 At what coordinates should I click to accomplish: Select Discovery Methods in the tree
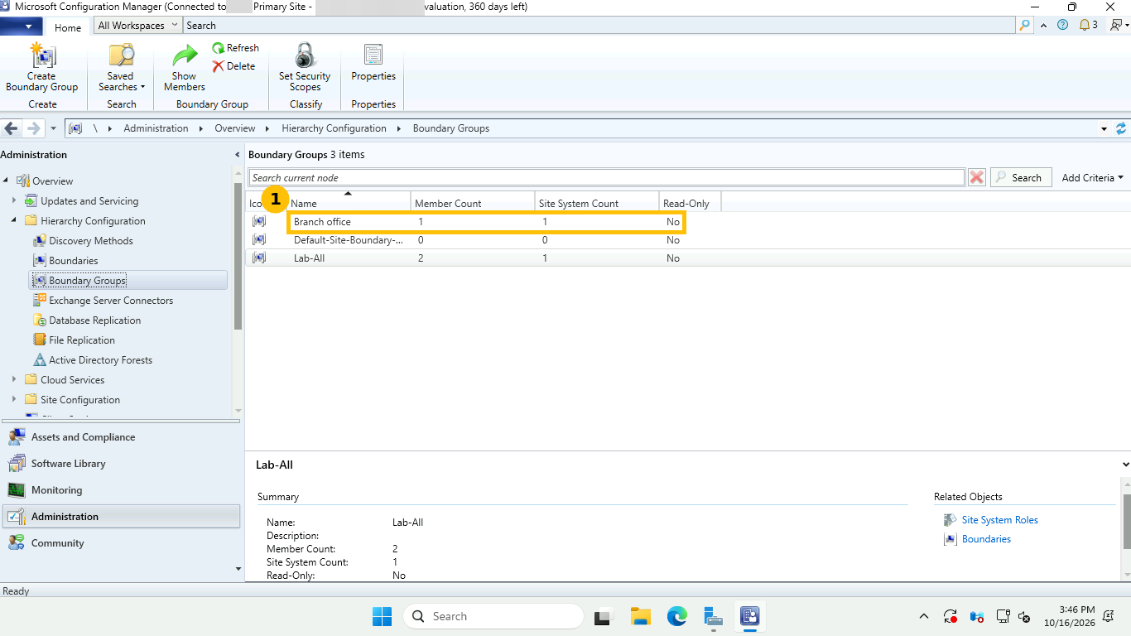[90, 241]
